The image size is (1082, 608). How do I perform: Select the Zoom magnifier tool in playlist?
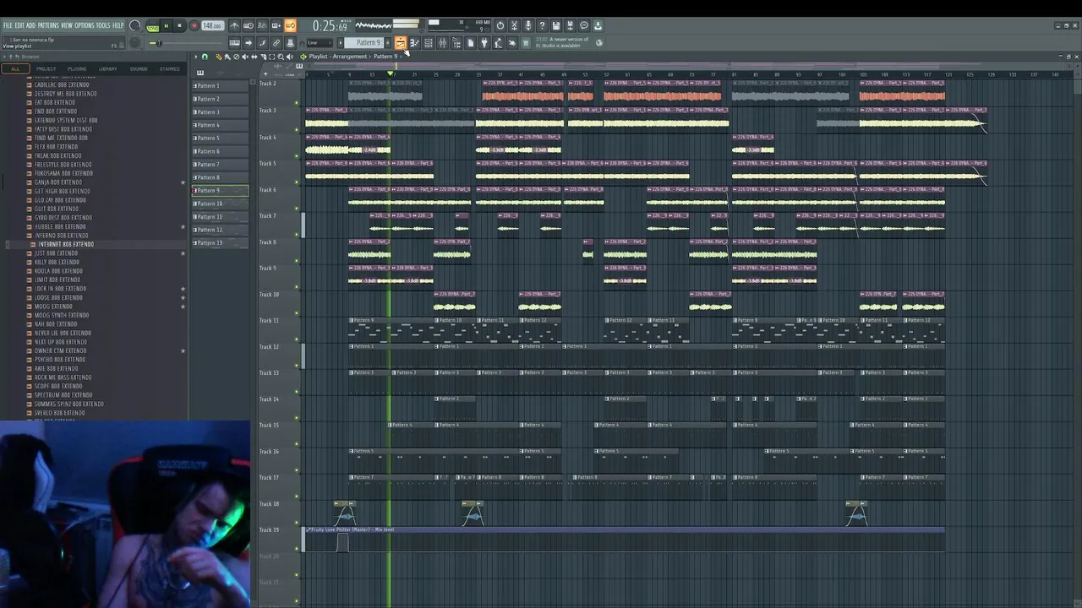(x=281, y=57)
